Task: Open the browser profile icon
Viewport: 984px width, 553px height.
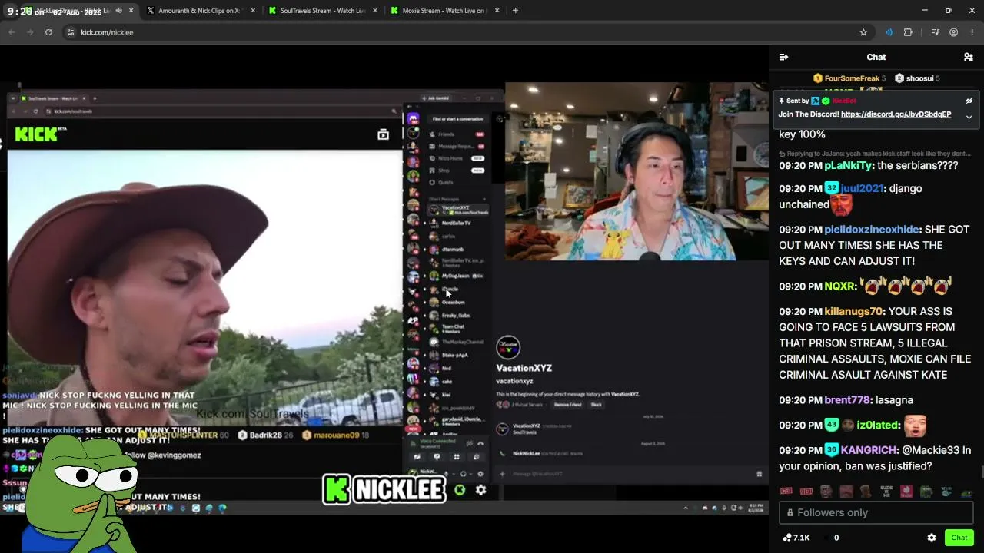Action: pos(953,32)
